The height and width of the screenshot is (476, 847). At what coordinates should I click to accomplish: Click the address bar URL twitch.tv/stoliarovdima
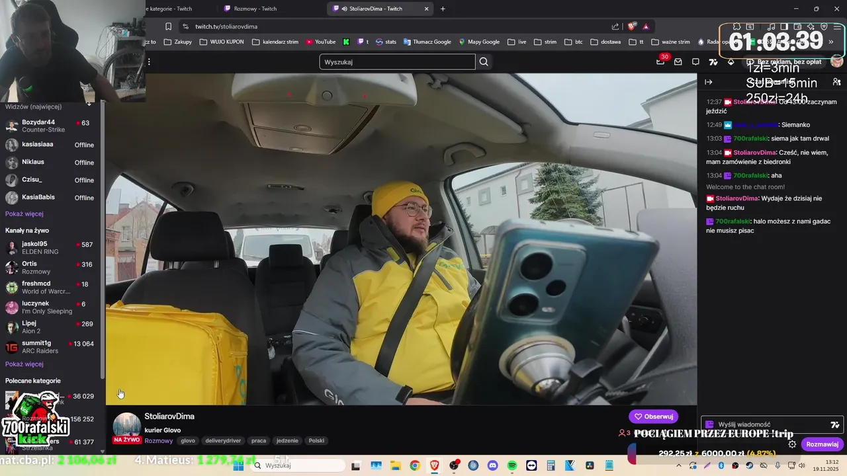point(226,26)
